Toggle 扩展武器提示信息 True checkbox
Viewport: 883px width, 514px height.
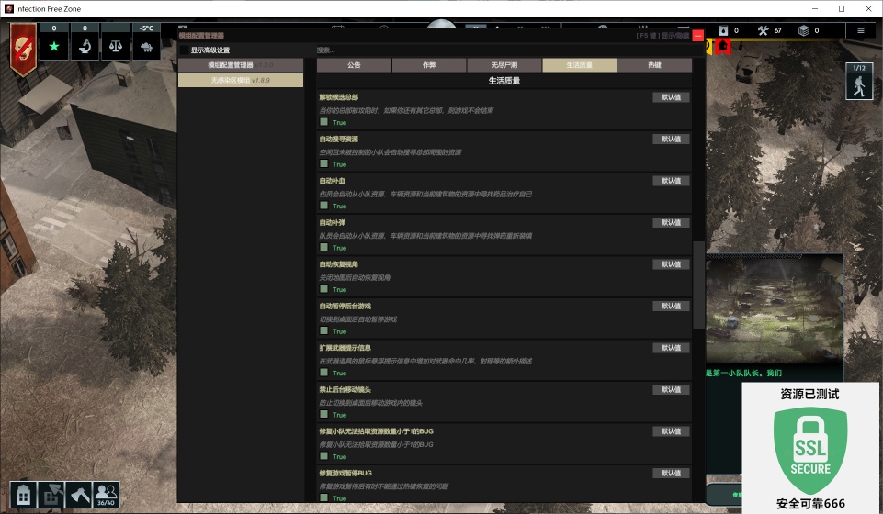pyautogui.click(x=323, y=373)
